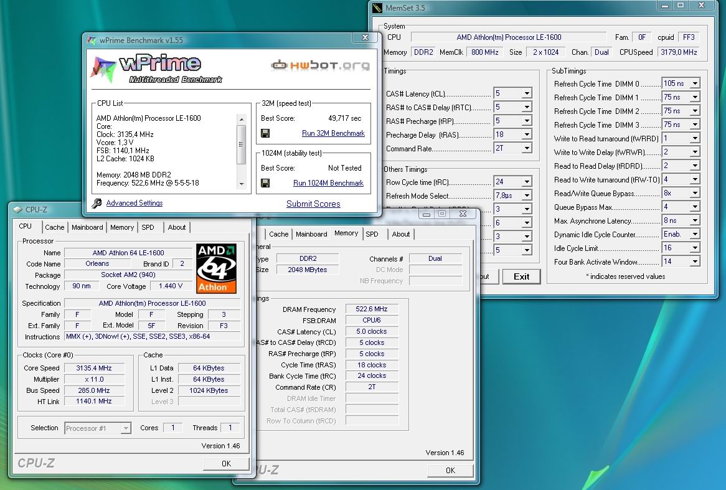Click the CPU-Z title bar icon
Screen dimensions: 726x490
[17, 209]
